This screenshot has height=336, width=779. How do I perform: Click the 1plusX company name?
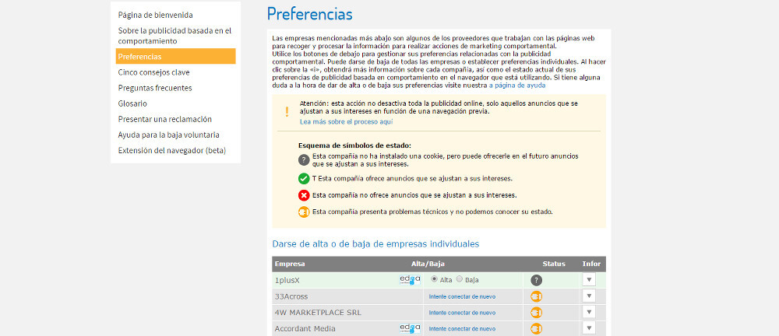[287, 281]
